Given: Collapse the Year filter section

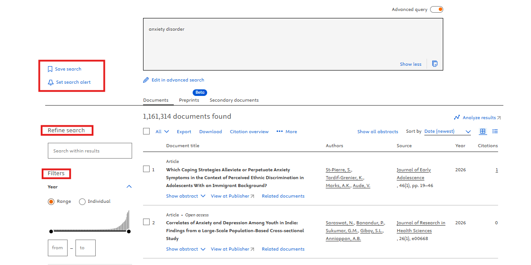Looking at the screenshot, I should 129,187.
